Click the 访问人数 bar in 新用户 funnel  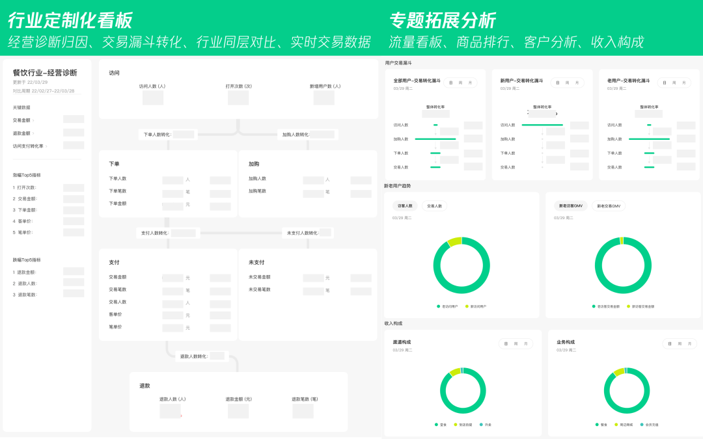click(x=542, y=125)
